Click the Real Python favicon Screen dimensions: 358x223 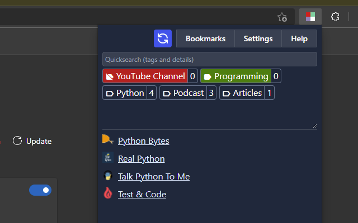pos(108,157)
